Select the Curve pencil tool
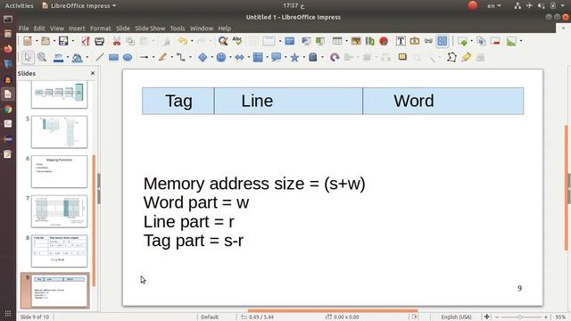The width and height of the screenshot is (571, 321). (x=162, y=57)
